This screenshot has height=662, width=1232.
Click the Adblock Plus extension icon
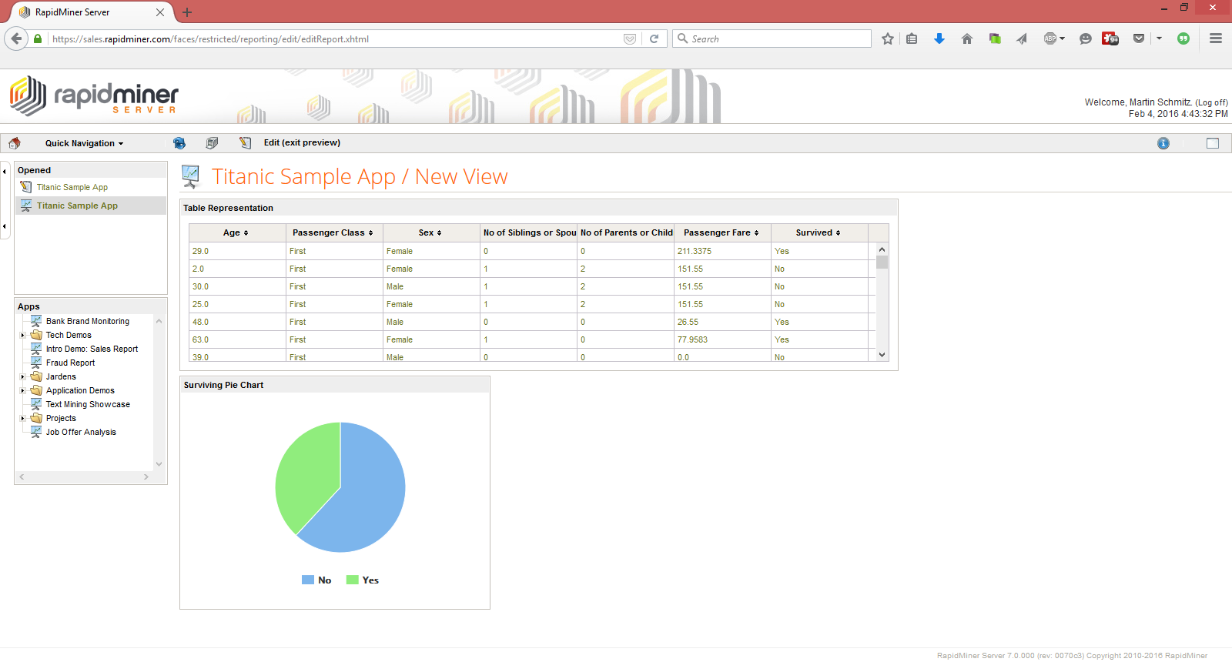[1052, 38]
